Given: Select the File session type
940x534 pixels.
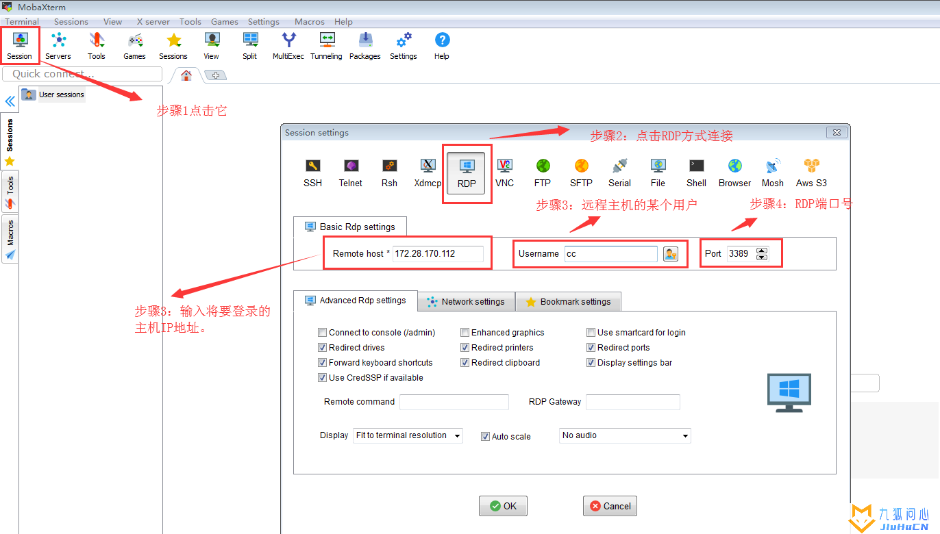Looking at the screenshot, I should coord(658,173).
